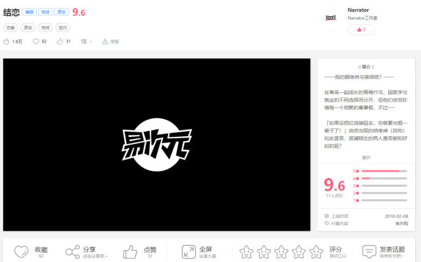Click the 结恋 comic title
This screenshot has height=262, width=421.
pyautogui.click(x=11, y=12)
